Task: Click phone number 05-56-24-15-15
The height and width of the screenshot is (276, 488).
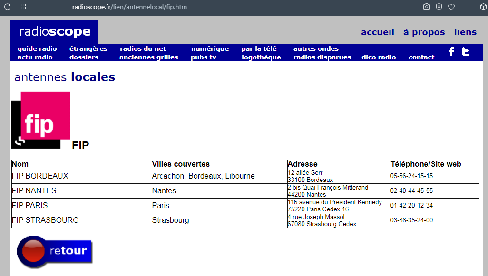Action: point(411,176)
